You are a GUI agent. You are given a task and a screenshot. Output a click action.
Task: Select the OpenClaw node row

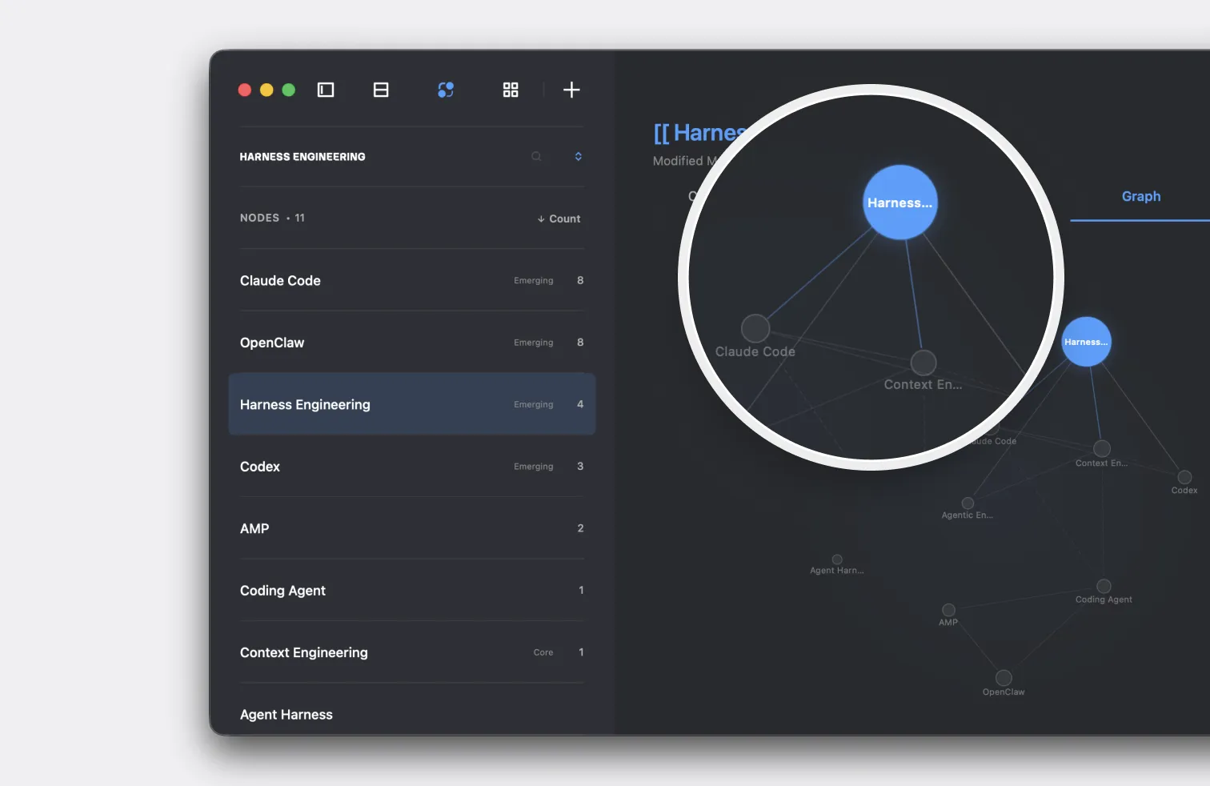coord(412,343)
